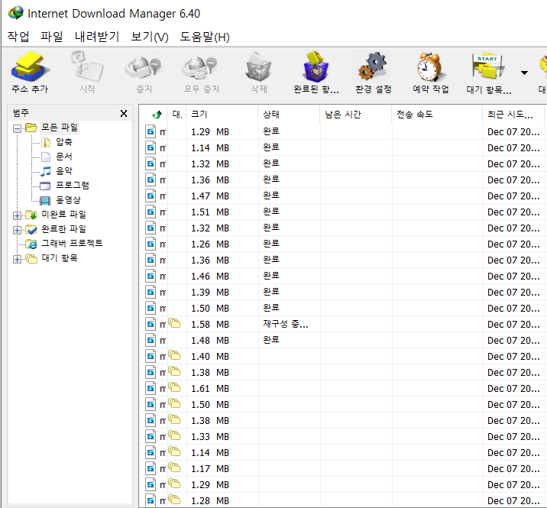Image resolution: width=547 pixels, height=508 pixels.
Task: Select the 그래버 프로젝트 item
Action: pos(73,243)
